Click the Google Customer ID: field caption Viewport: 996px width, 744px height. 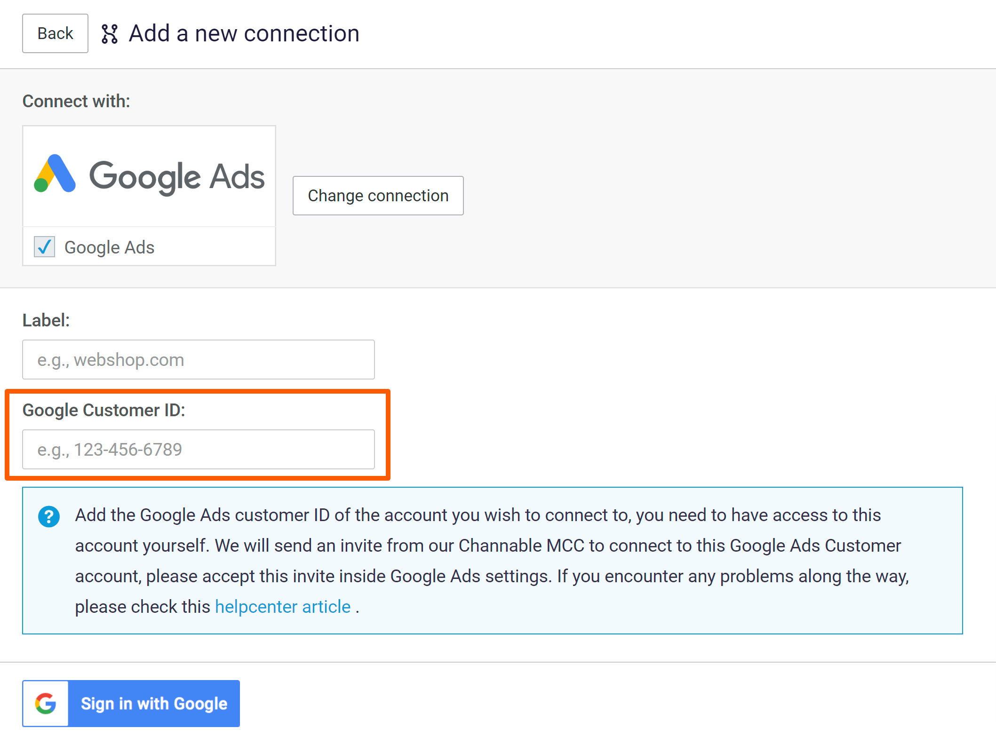104,410
